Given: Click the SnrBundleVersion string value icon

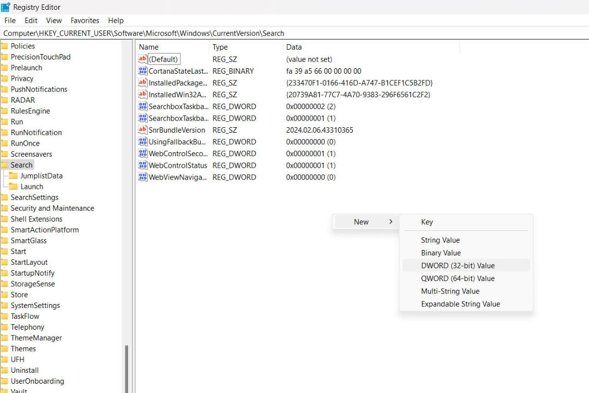Looking at the screenshot, I should pos(143,130).
